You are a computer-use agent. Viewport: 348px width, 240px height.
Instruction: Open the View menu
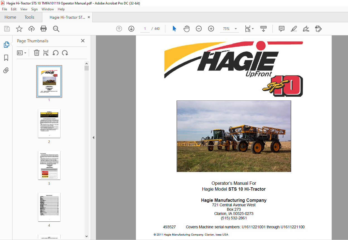(24, 9)
